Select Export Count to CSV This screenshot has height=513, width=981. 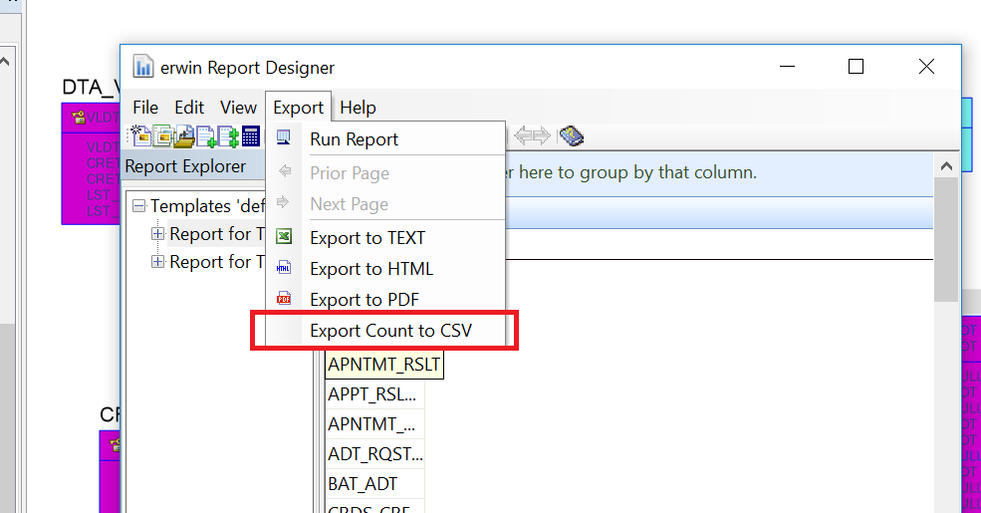[x=385, y=331]
